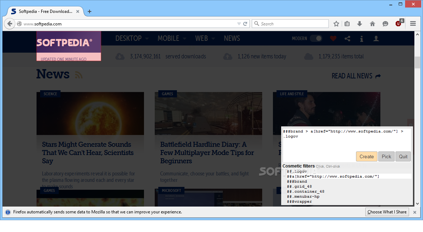Click the Quit button in picker
The image size is (423, 232).
[x=403, y=156]
